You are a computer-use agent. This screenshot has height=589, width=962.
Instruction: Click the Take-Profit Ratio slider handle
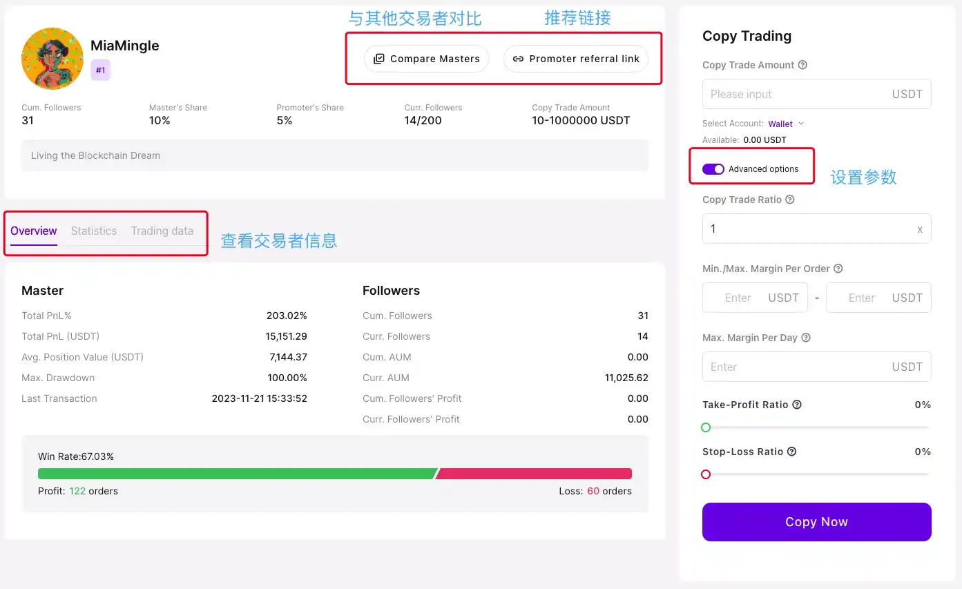click(706, 427)
